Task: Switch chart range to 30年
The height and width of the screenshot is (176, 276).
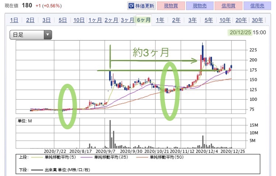Action: (257, 20)
